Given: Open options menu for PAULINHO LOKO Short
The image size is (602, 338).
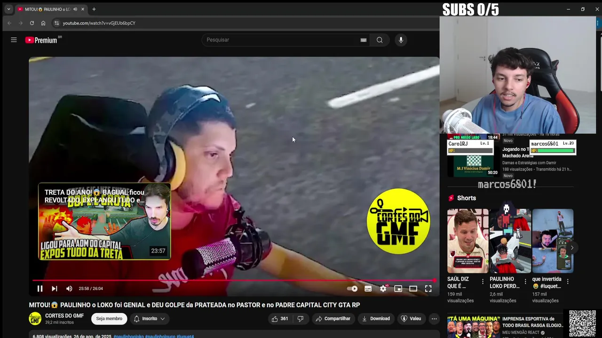Looking at the screenshot, I should 525,282.
